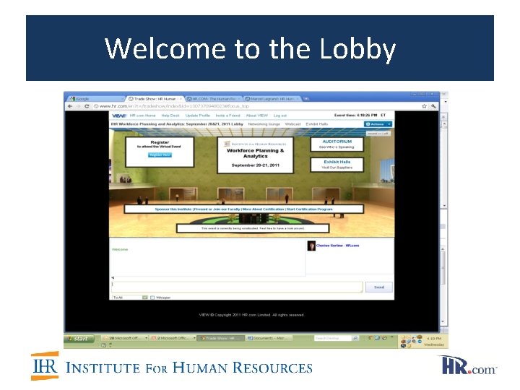Image resolution: width=520 pixels, height=390 pixels.
Task: Click the chat message input field
Action: (x=237, y=287)
